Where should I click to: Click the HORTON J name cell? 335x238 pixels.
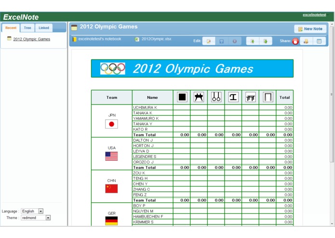pyautogui.click(x=152, y=145)
